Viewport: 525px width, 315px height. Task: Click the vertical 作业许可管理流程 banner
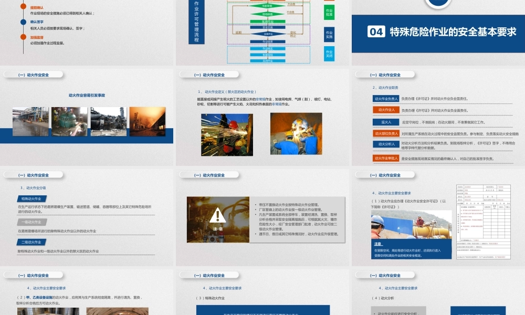point(196,22)
